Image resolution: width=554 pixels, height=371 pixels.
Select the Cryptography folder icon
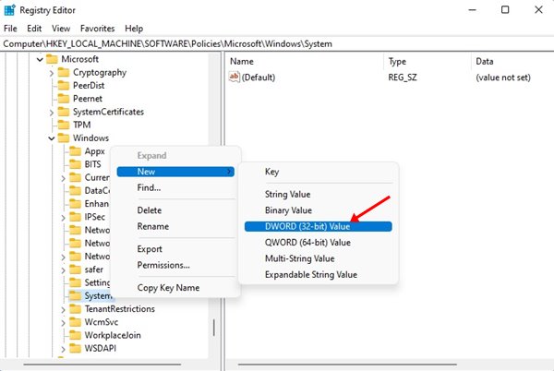[63, 73]
